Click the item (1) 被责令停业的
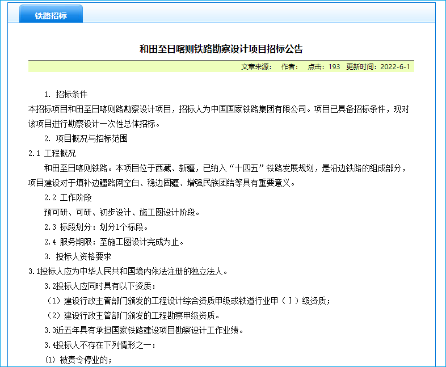Viewport: 446px width, 367px height. click(x=78, y=360)
